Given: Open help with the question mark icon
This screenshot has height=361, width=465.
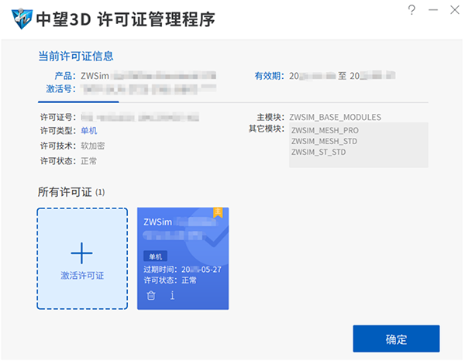Looking at the screenshot, I should [412, 10].
